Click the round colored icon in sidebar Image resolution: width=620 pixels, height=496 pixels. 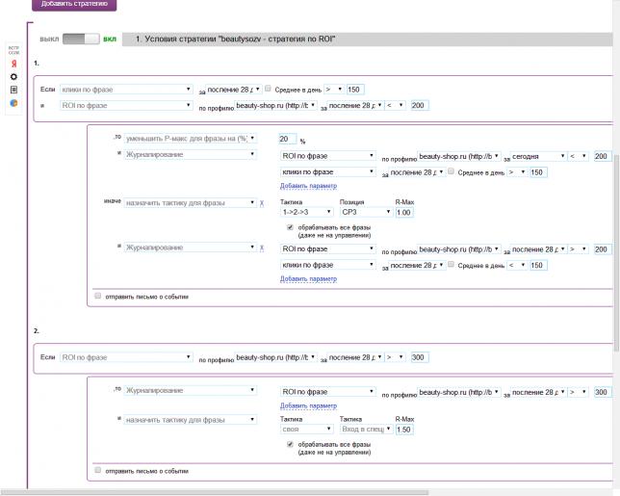[x=13, y=102]
